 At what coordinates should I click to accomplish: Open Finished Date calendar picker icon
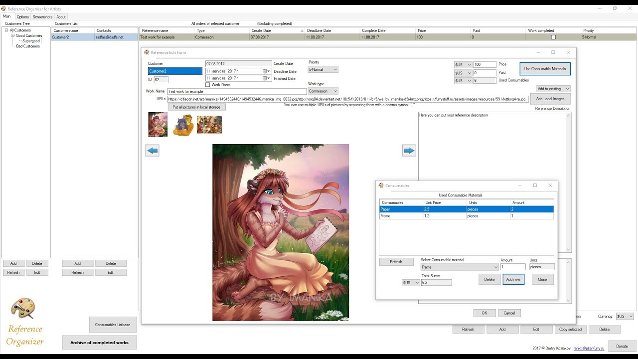coord(266,78)
